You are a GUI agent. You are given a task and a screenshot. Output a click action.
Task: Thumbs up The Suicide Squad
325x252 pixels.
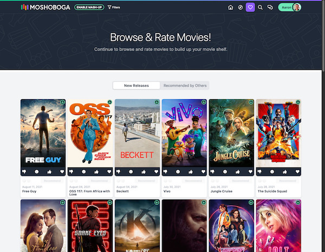284,172
